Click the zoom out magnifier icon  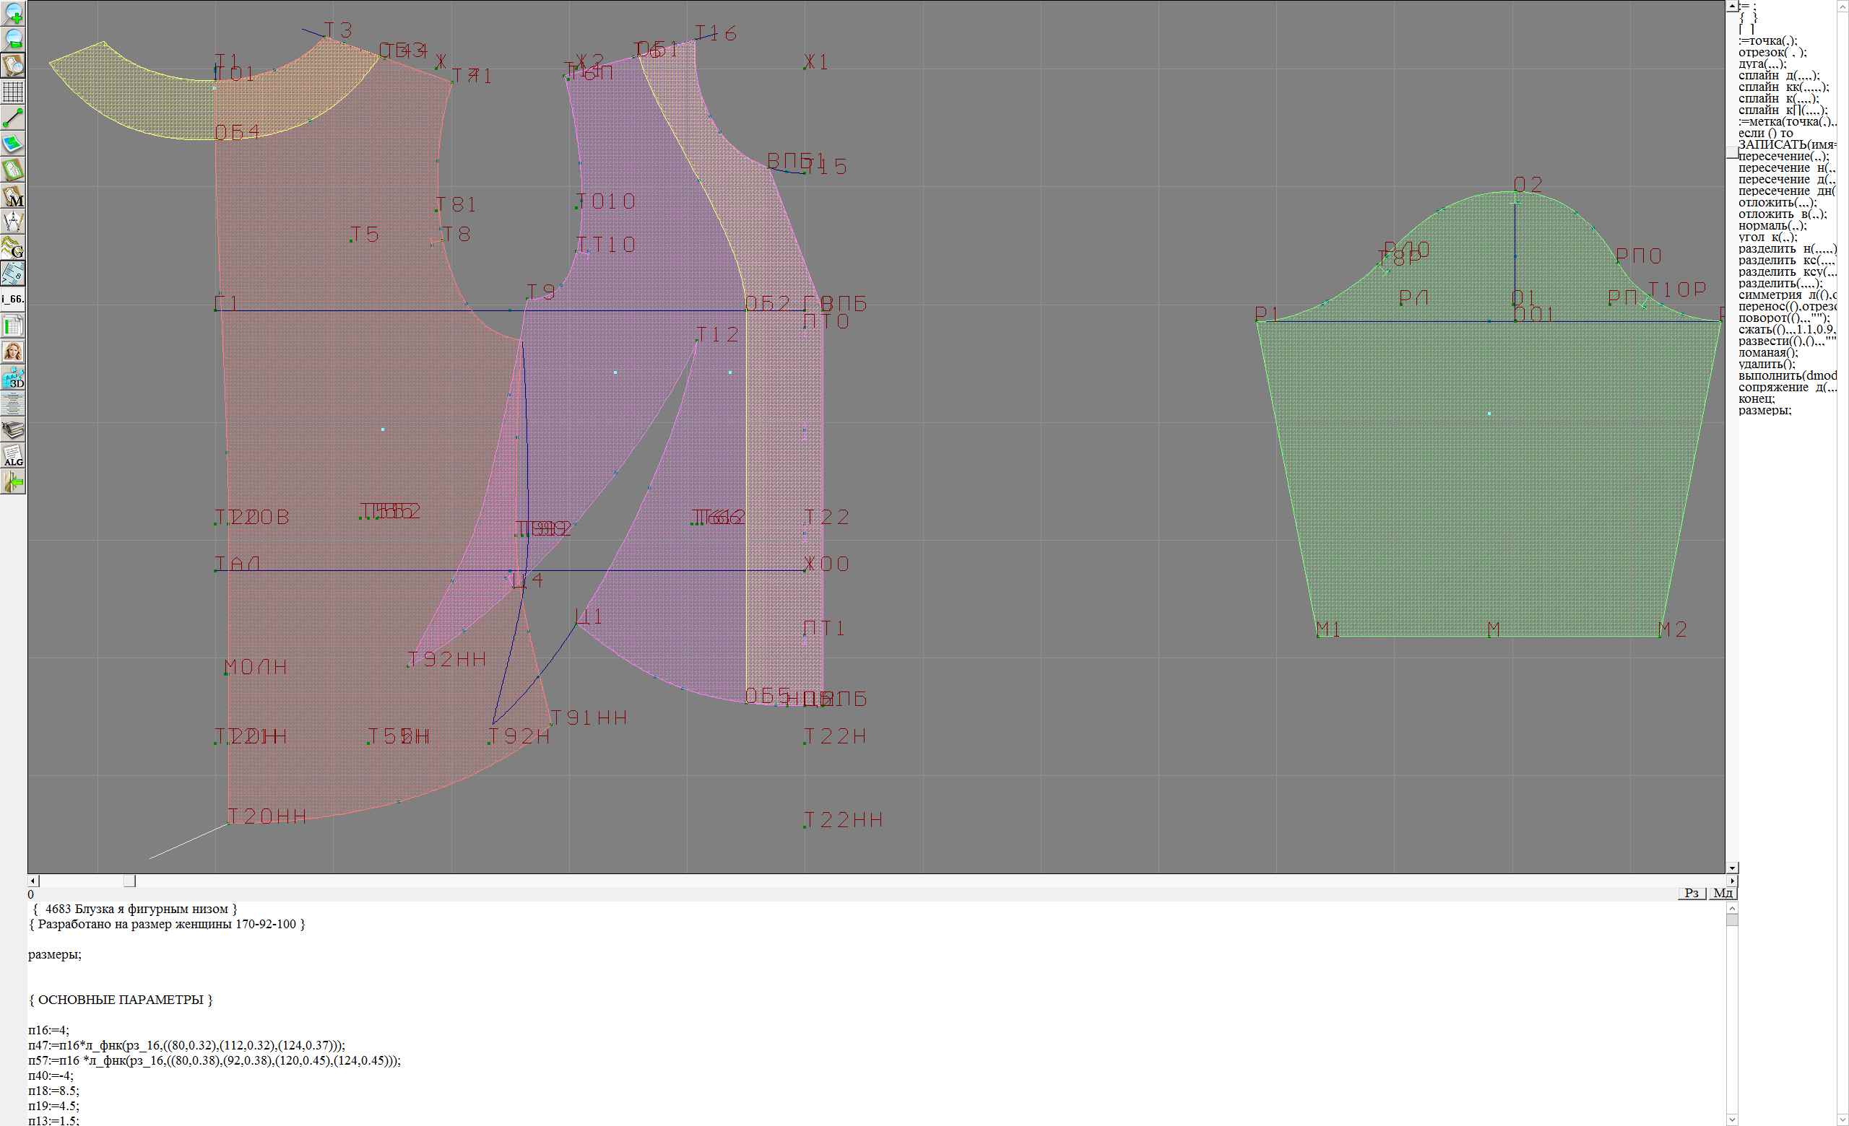pos(14,39)
